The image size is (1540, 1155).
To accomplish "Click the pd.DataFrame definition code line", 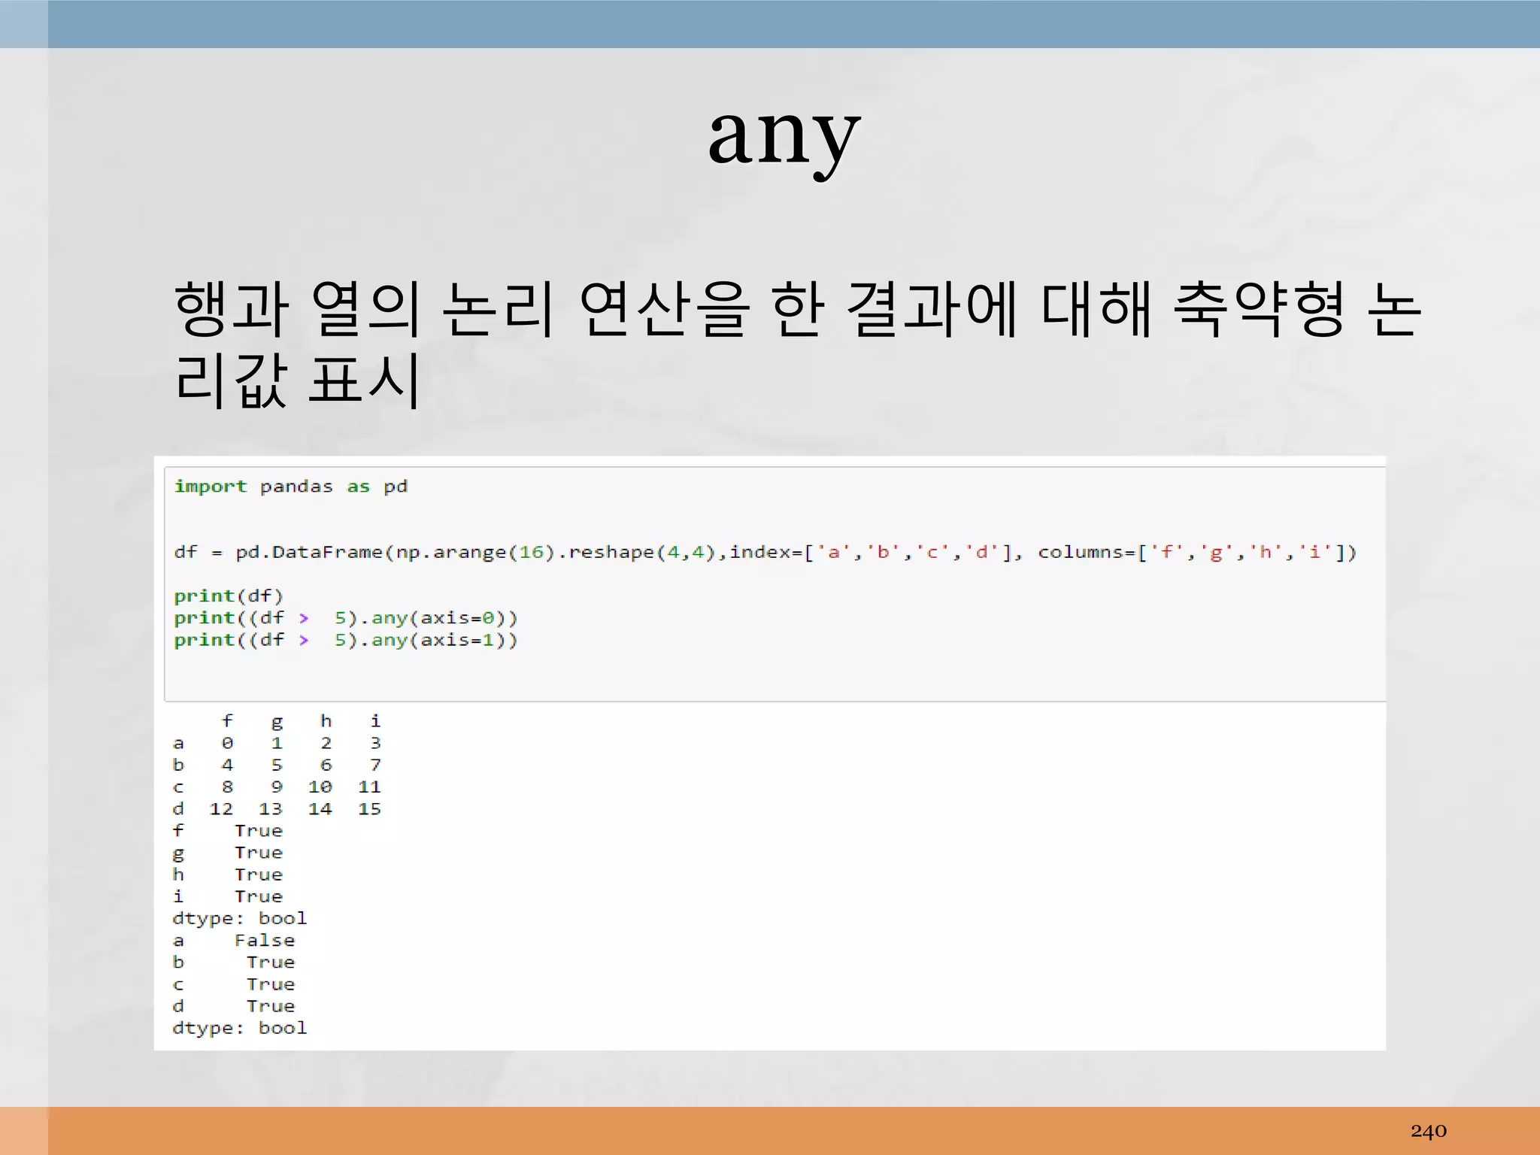I will 765,553.
